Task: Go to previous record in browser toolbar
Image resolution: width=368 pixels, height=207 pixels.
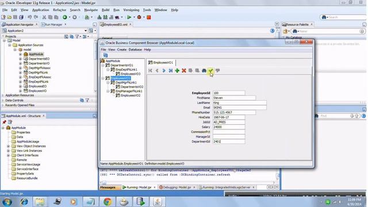Action: (x=157, y=70)
